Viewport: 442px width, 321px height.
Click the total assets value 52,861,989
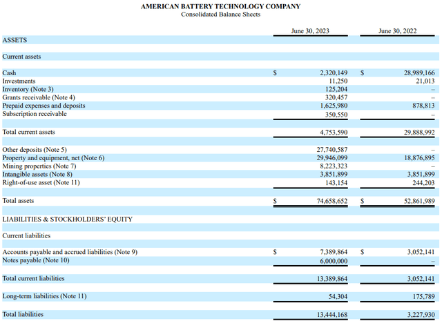click(x=419, y=201)
